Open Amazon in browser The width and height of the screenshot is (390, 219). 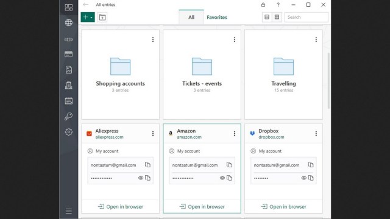[x=202, y=207]
